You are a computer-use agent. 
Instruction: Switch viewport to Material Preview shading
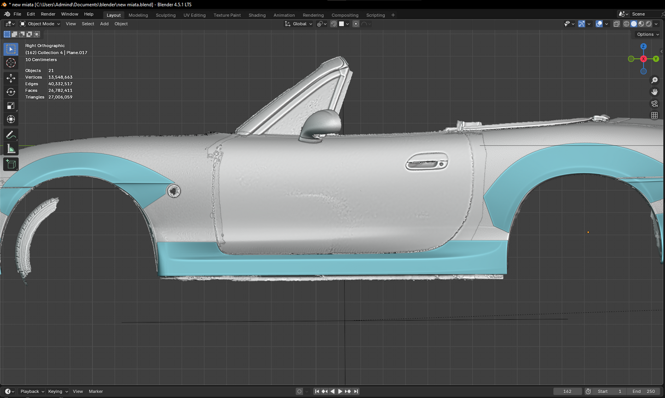[641, 23]
